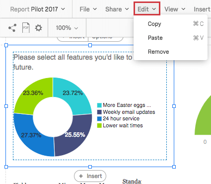Choose Copy from Edit menu

(170, 24)
